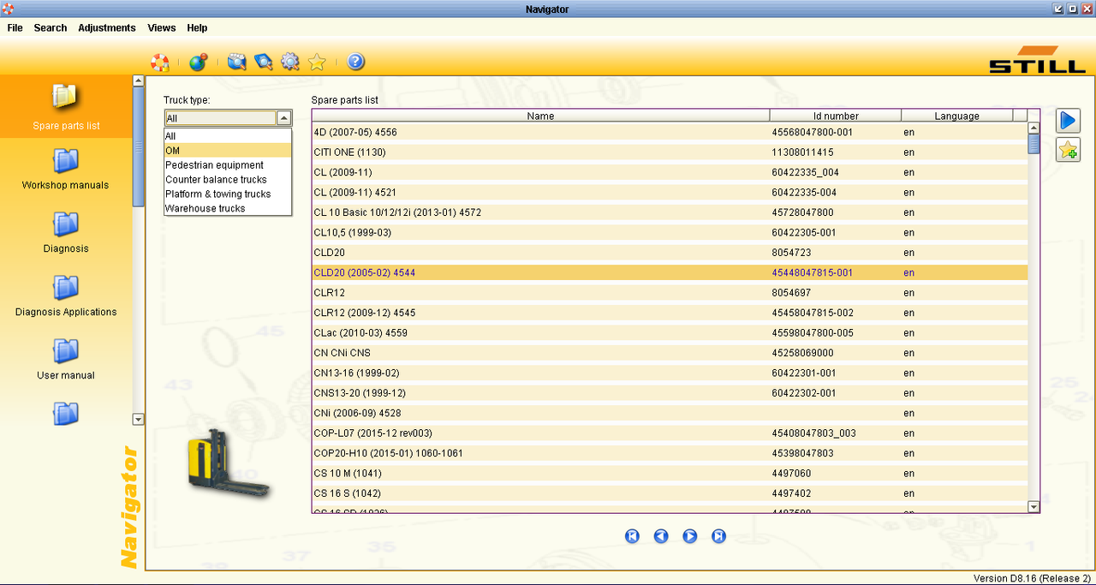The height and width of the screenshot is (585, 1096).
Task: Choose Platform & towing trucks type
Action: (x=228, y=194)
